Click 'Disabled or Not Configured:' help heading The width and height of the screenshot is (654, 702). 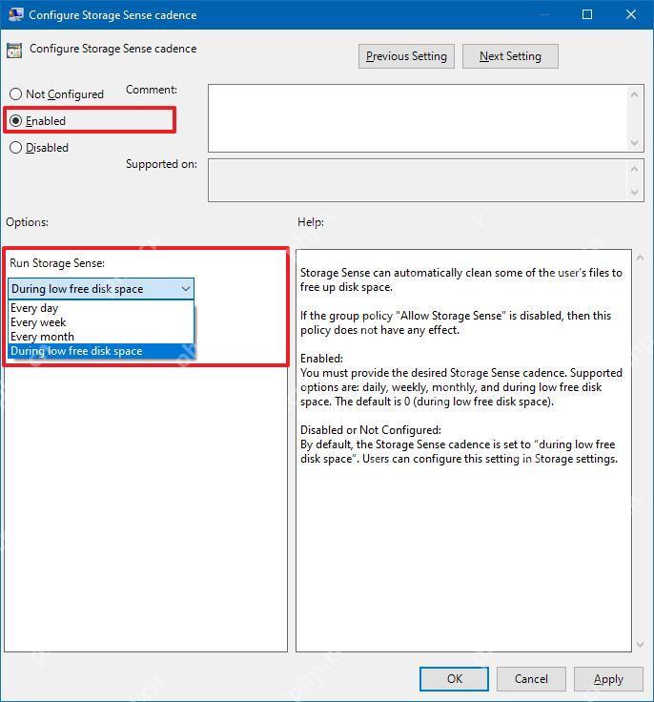click(x=371, y=430)
